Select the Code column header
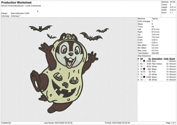Screen dimensions: 177x125 [166, 58]
